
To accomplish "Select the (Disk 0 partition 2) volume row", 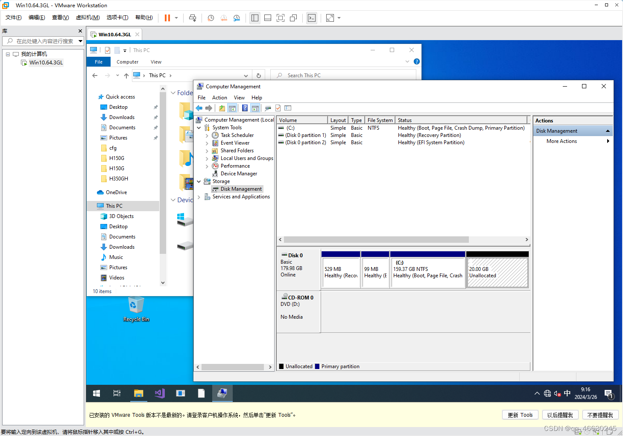I will coord(404,142).
